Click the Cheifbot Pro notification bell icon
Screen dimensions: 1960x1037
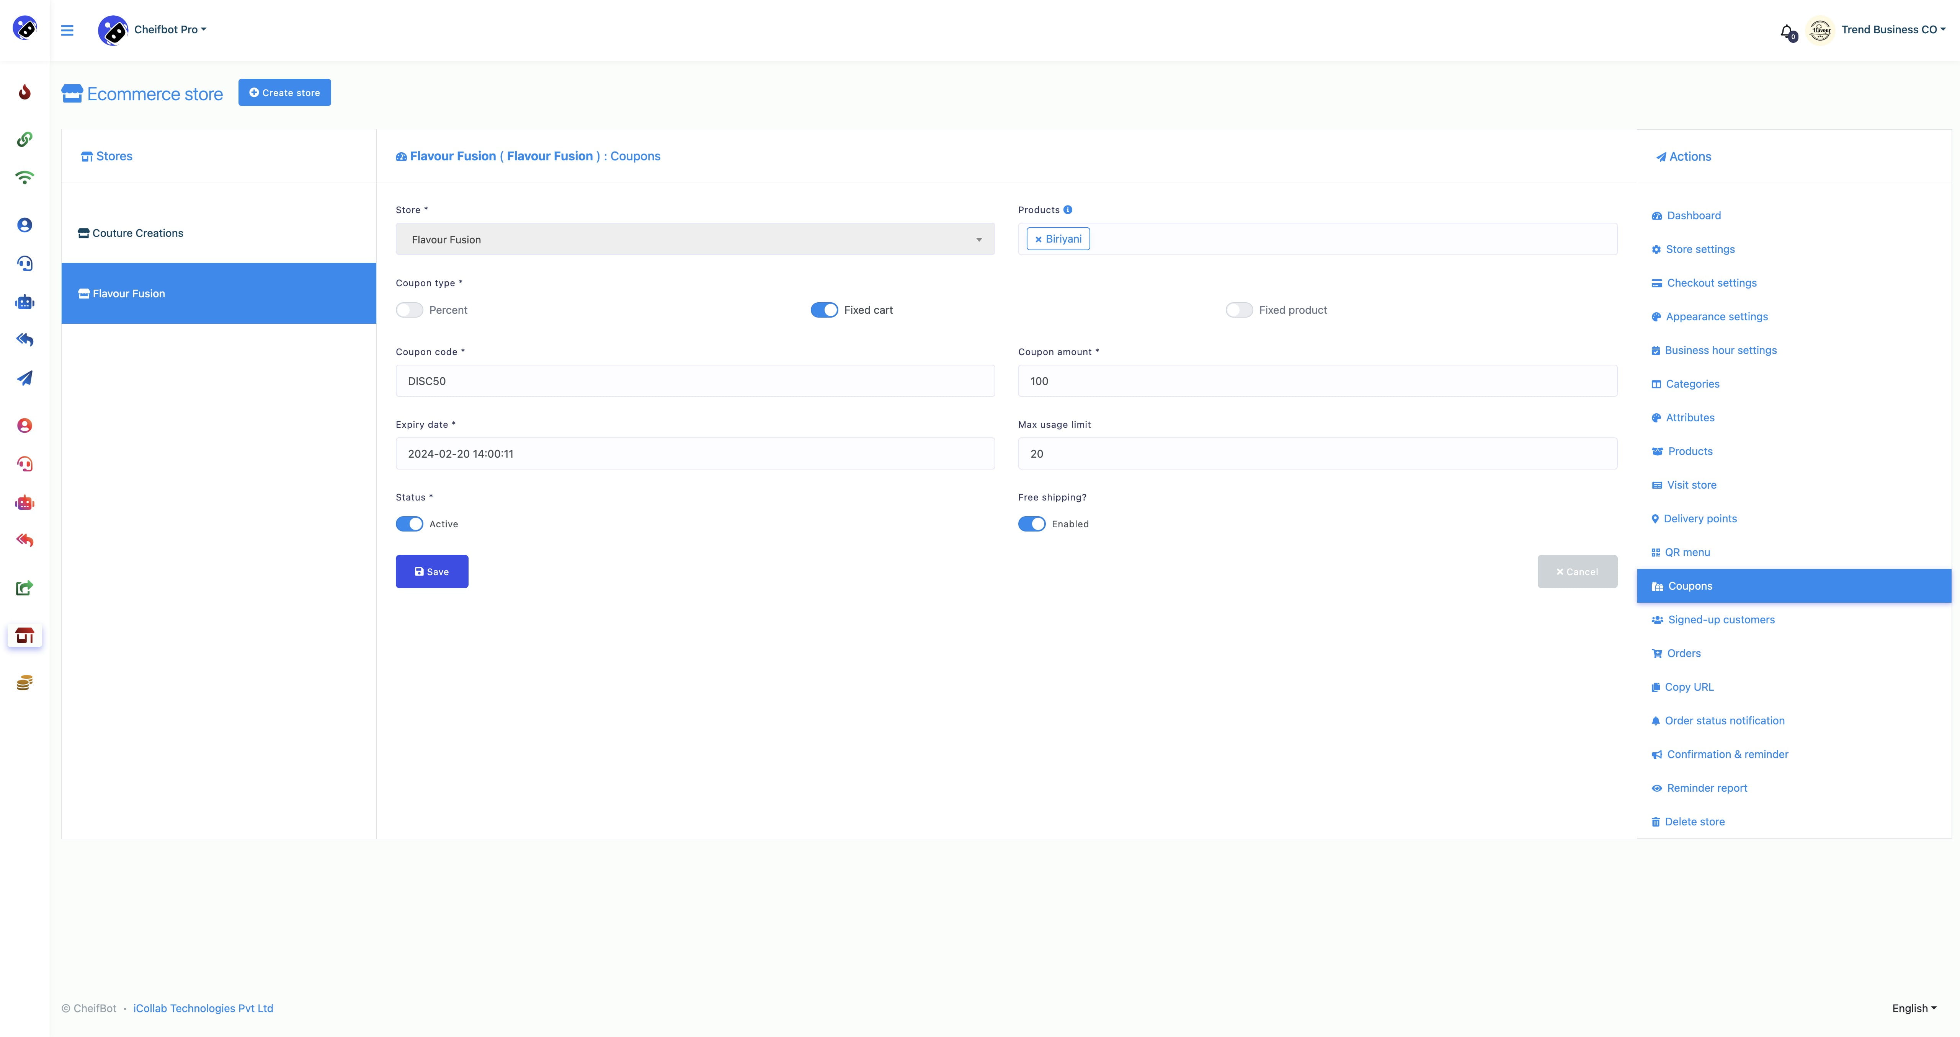click(1788, 29)
